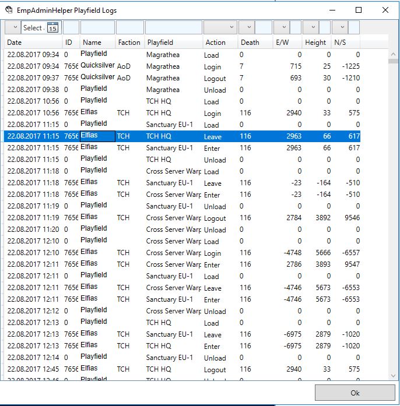400x406 pixels.
Task: Sort by the E/W column header
Action: click(287, 42)
